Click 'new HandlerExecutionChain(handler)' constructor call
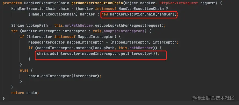 tap(139, 14)
